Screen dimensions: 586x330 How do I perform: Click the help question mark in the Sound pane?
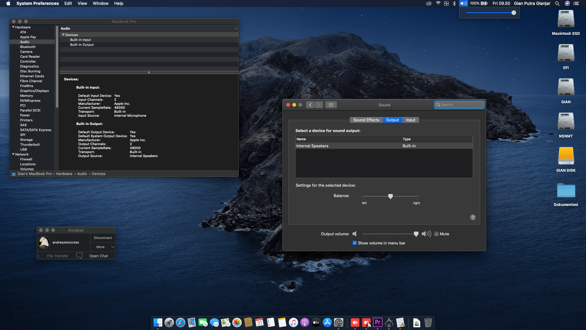(473, 217)
